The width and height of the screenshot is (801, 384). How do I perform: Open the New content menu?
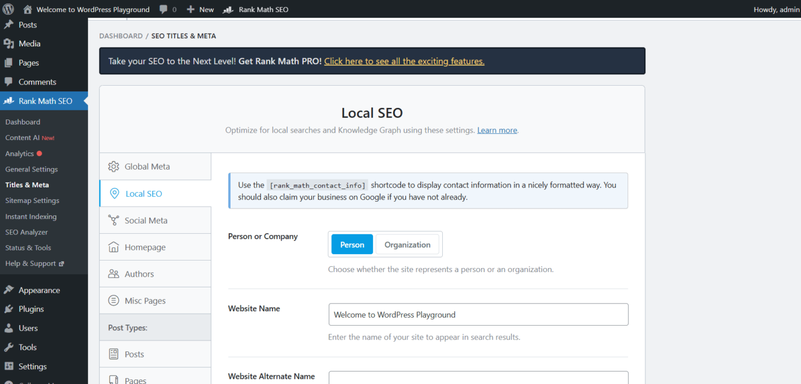point(200,10)
